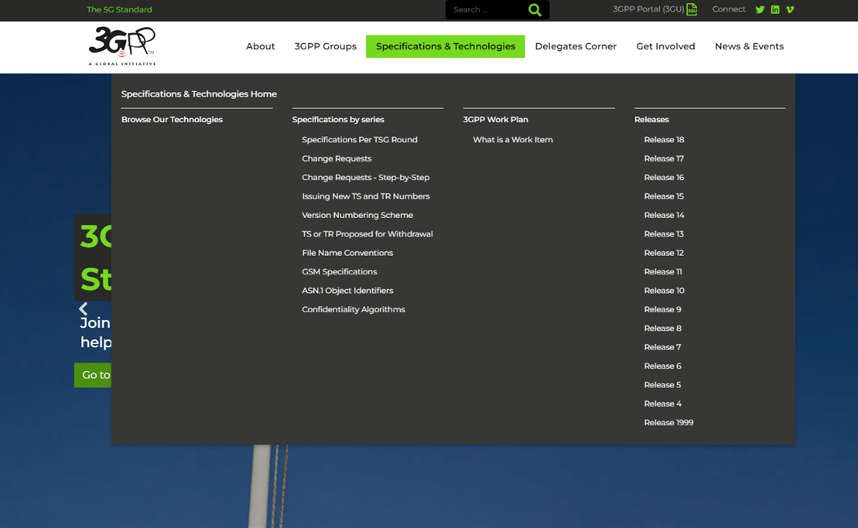Click the green Go to button
Screen dimensions: 858x528
93,375
